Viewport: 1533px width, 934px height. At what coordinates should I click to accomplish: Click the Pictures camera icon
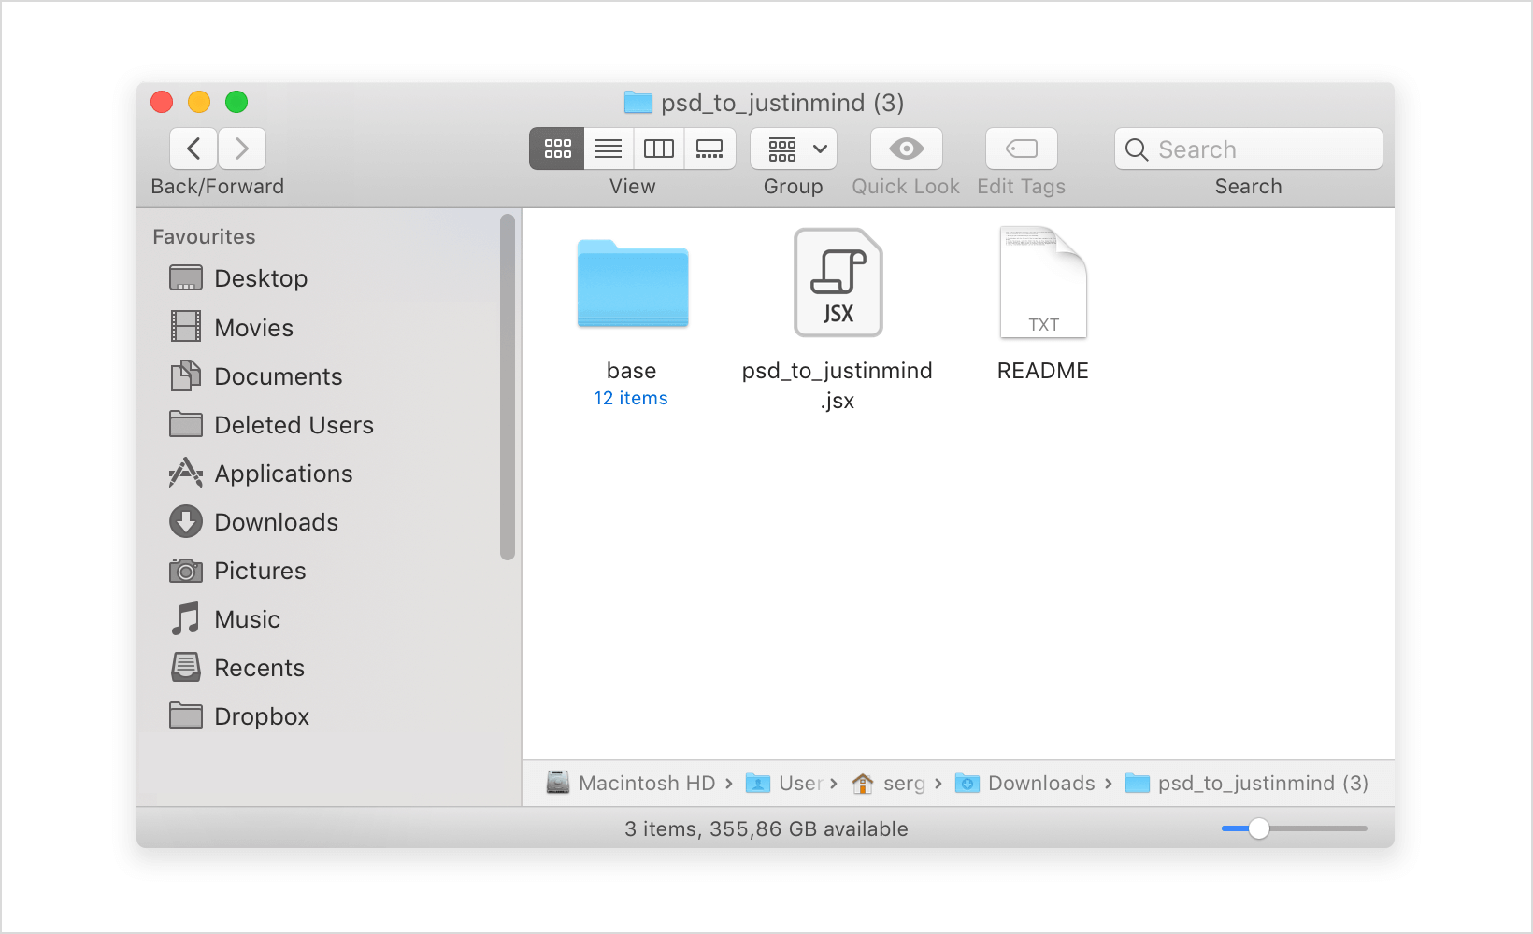(x=186, y=571)
